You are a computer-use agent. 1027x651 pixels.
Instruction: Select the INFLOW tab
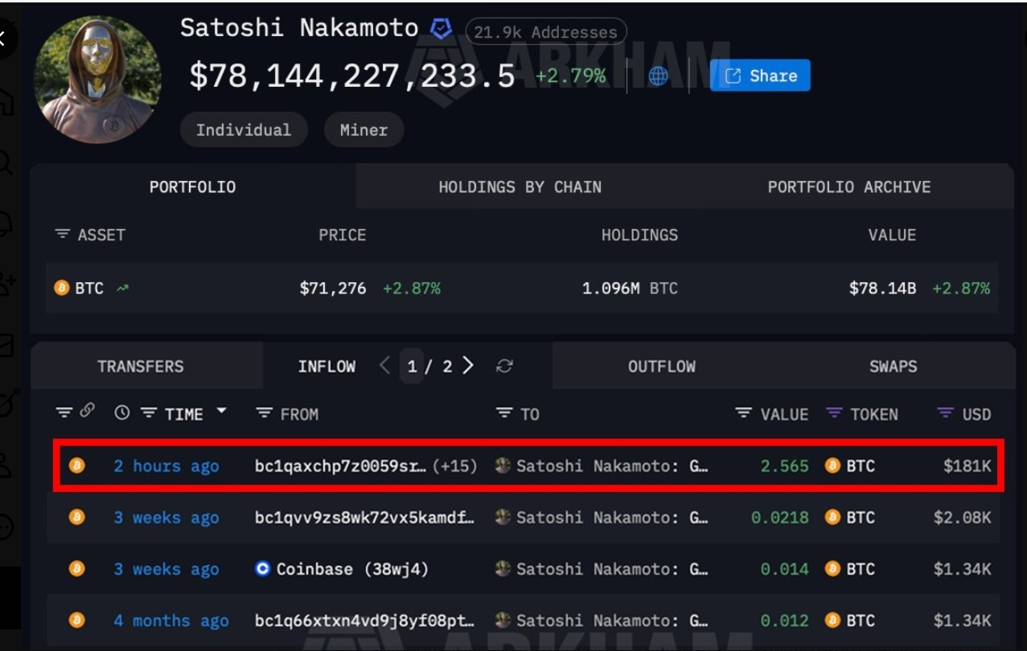[x=327, y=366]
